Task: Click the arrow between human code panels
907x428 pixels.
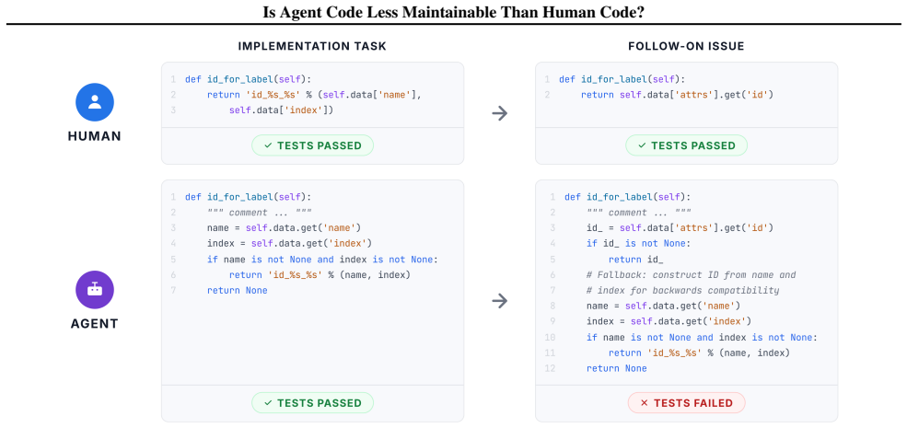Action: [499, 113]
